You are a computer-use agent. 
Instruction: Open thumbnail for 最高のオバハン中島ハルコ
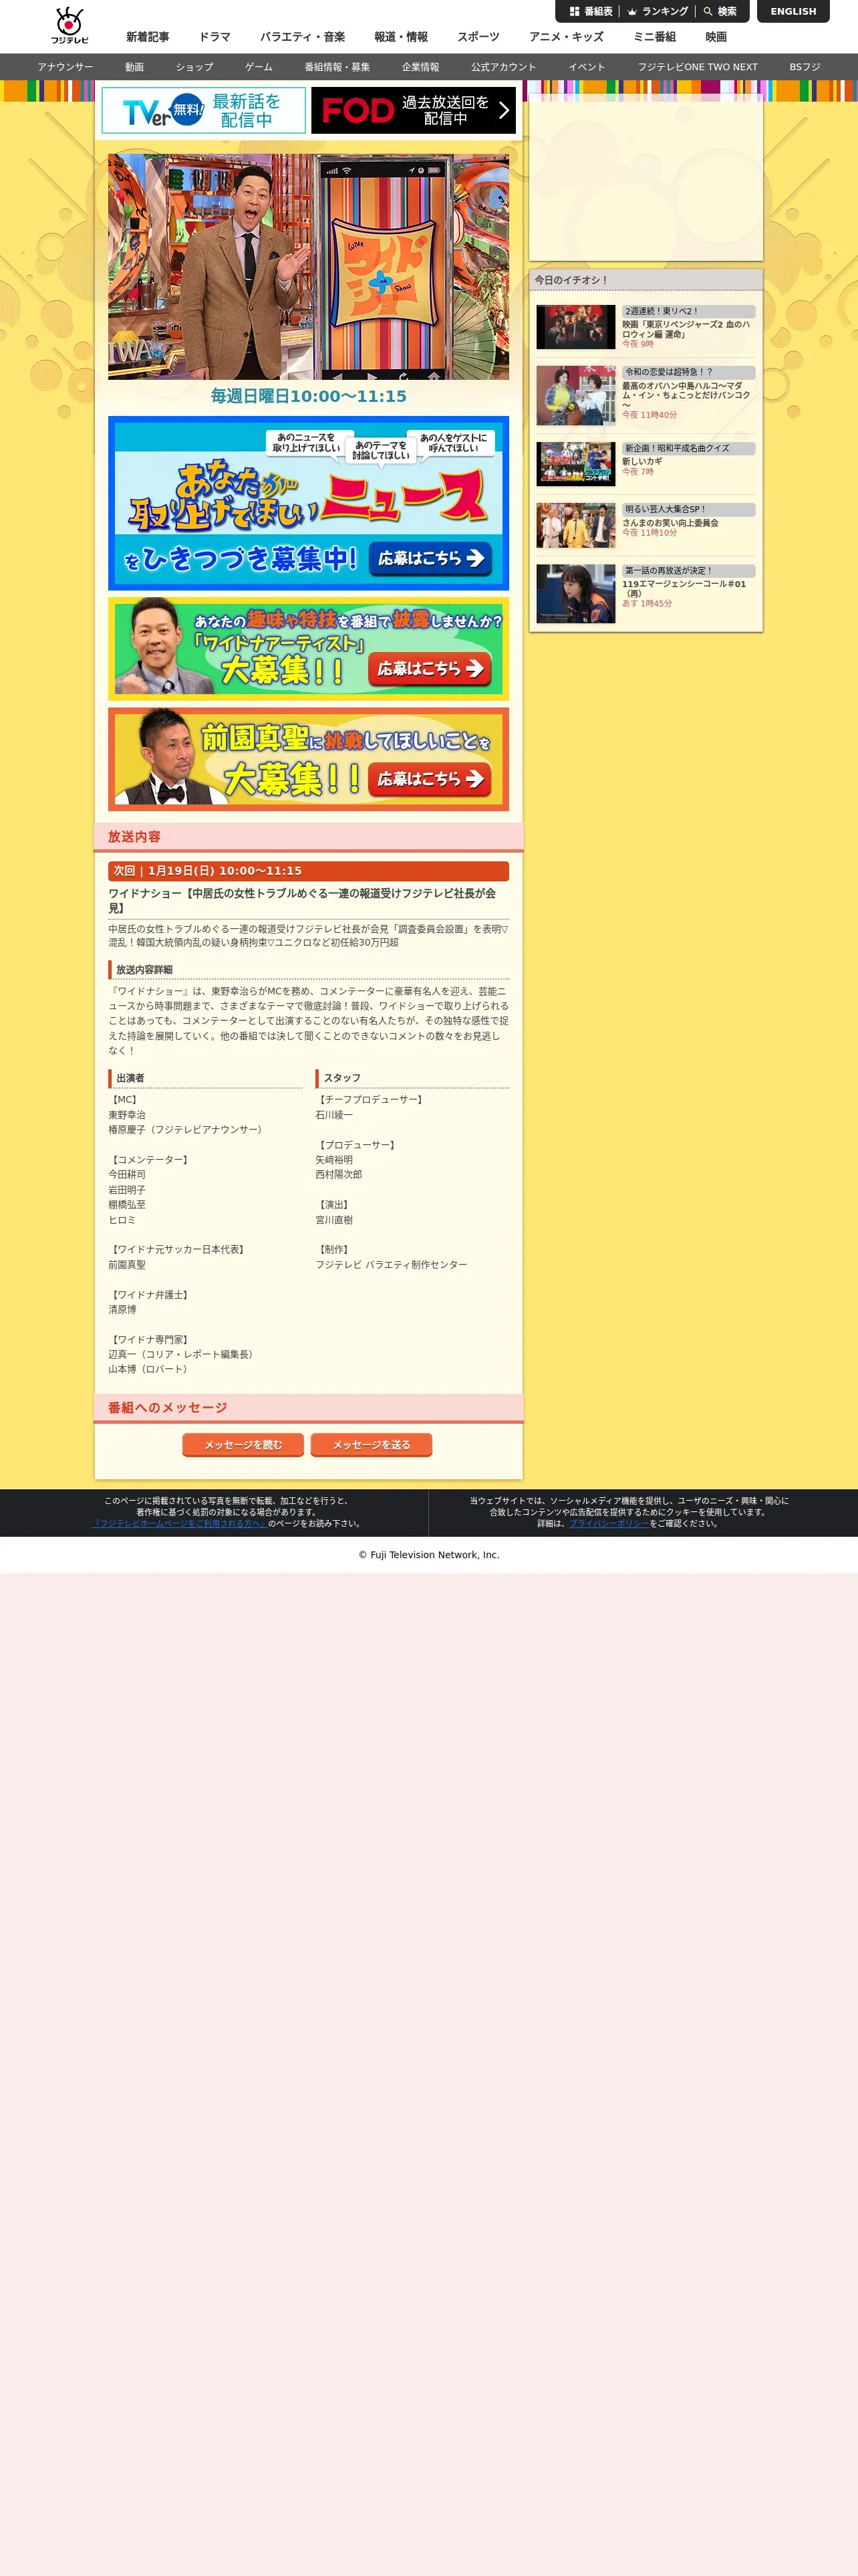[575, 395]
